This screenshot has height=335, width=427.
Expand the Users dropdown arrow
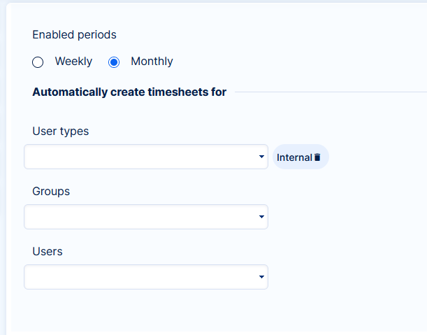(x=261, y=277)
